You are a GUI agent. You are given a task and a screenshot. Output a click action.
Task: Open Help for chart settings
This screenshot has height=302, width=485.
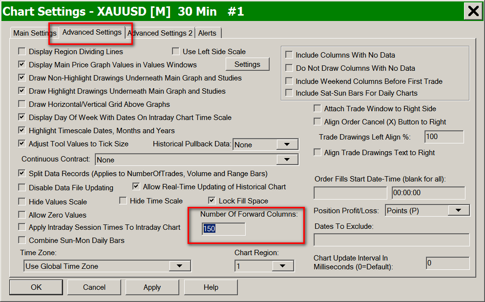point(211,287)
